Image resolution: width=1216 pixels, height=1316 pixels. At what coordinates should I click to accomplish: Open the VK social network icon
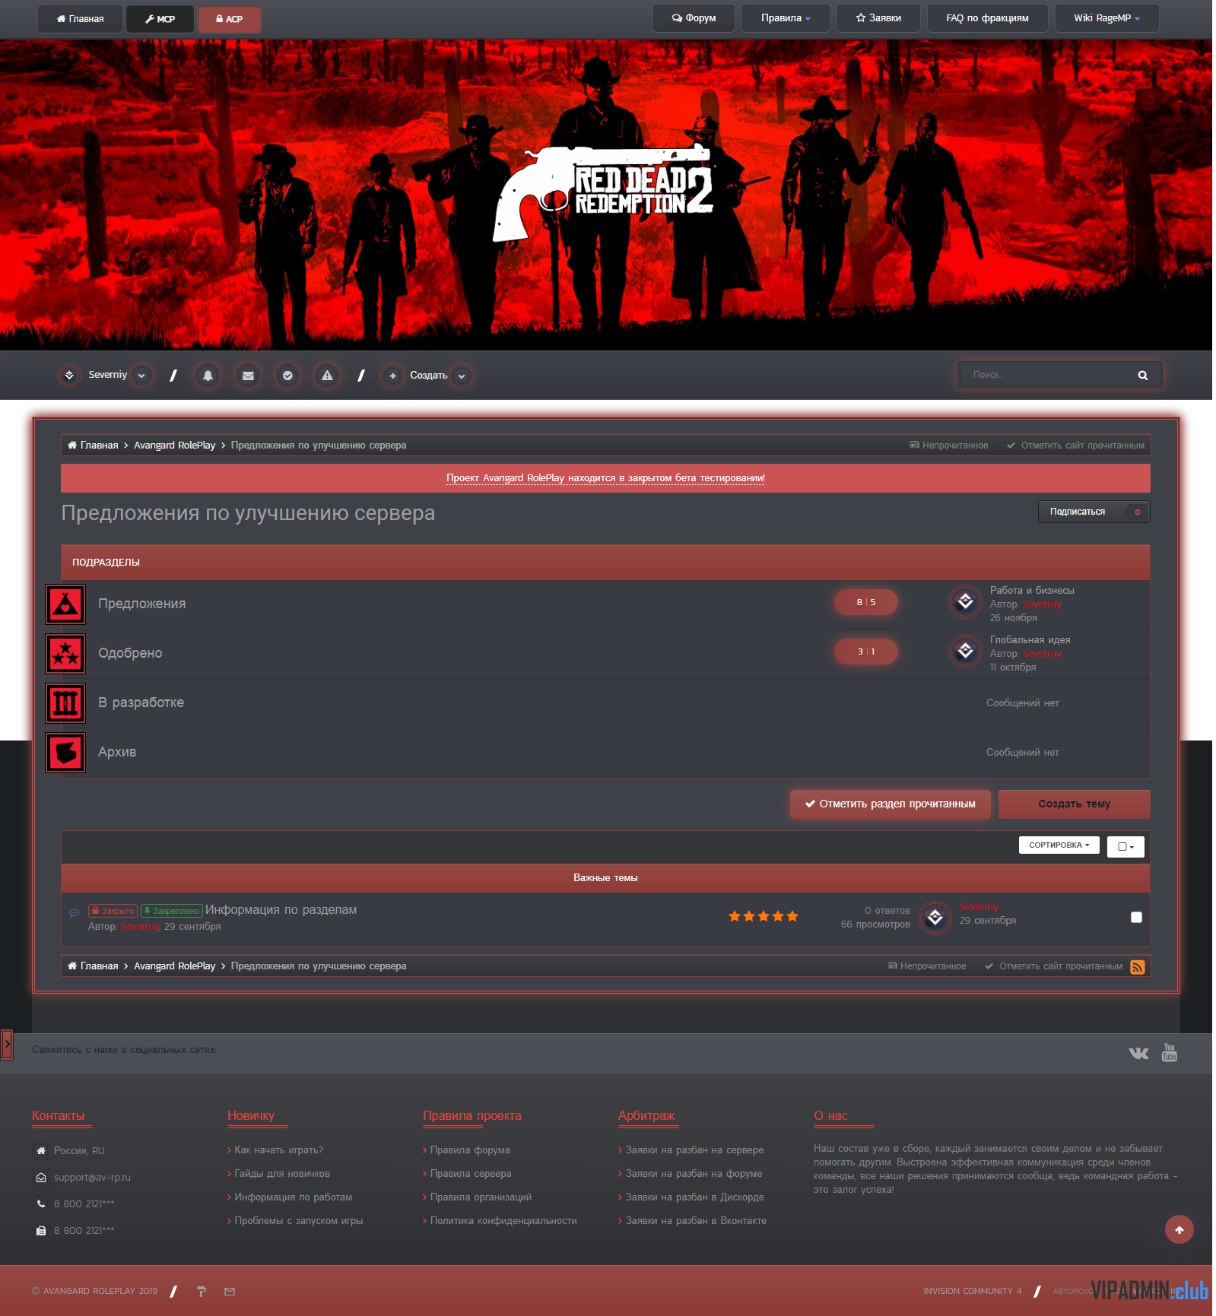coord(1138,1053)
